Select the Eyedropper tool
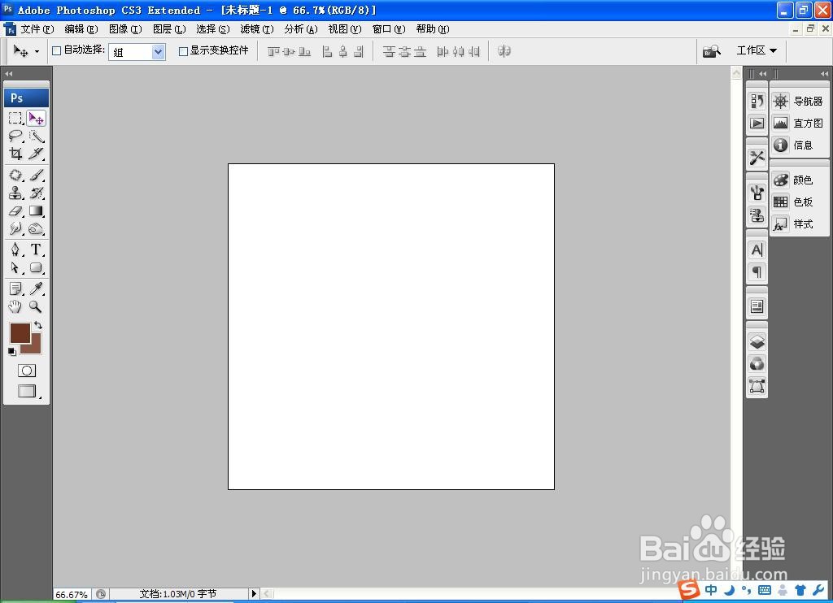Screen dimensions: 833x603 coord(36,288)
